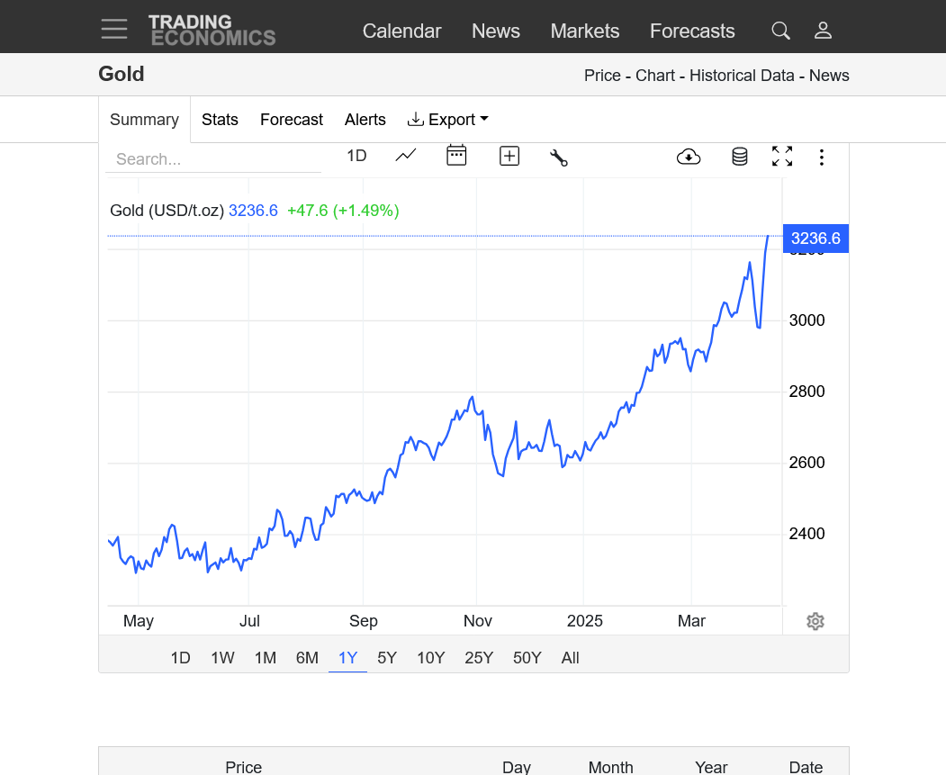
Task: Open the database data icon
Action: 739,157
